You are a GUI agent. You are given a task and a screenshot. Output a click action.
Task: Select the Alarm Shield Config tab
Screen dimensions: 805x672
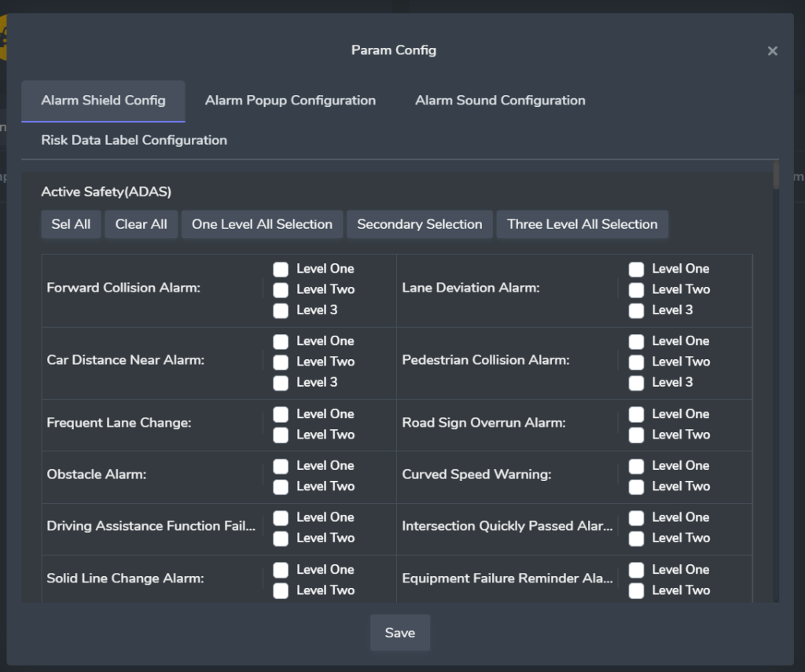pos(103,101)
